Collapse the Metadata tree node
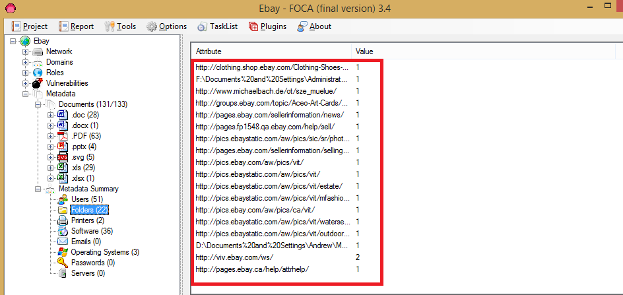Image resolution: width=623 pixels, height=295 pixels. [x=26, y=94]
